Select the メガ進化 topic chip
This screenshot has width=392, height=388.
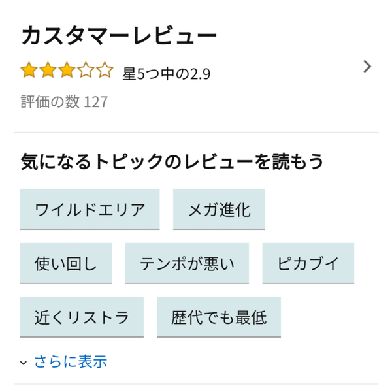pyautogui.click(x=219, y=210)
